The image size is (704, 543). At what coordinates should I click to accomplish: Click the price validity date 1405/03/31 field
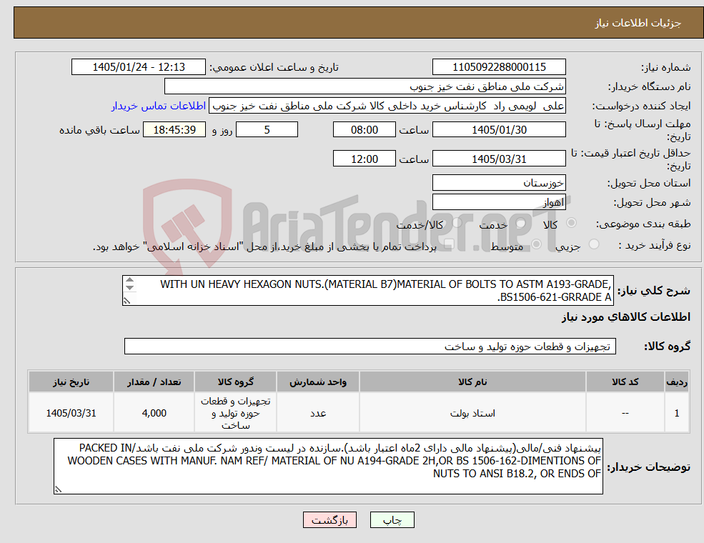click(x=499, y=159)
